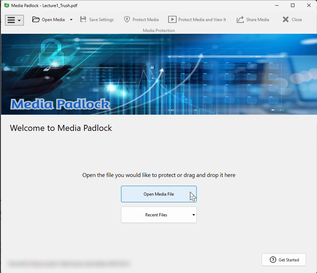Select the Protect Media and View It play icon

click(172, 20)
